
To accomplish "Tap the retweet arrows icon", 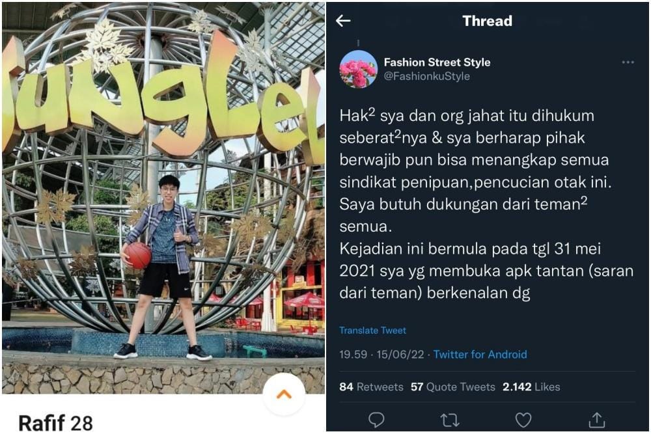I will pyautogui.click(x=450, y=420).
